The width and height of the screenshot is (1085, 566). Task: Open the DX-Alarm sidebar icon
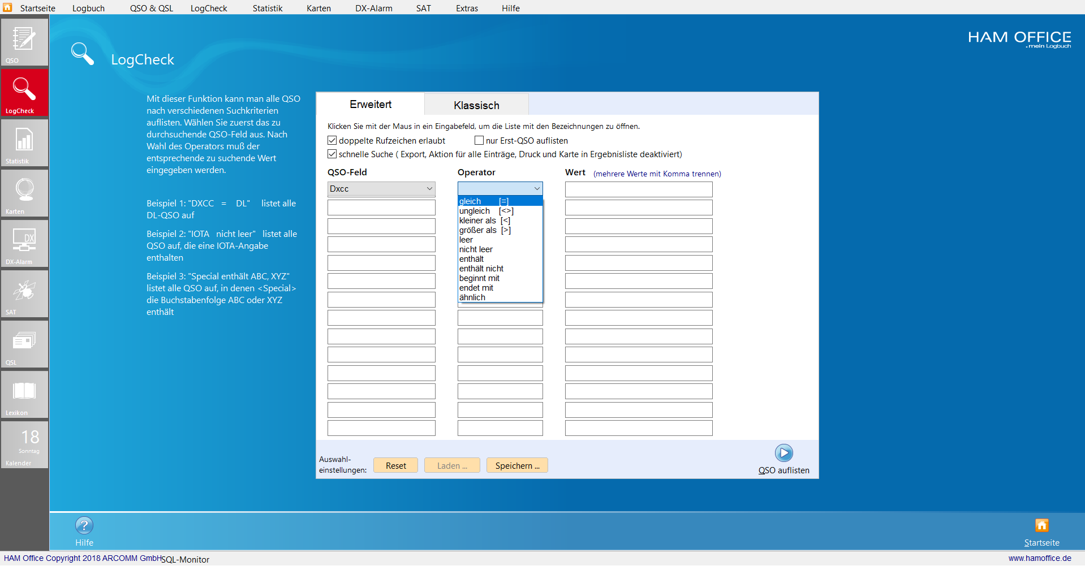point(24,244)
